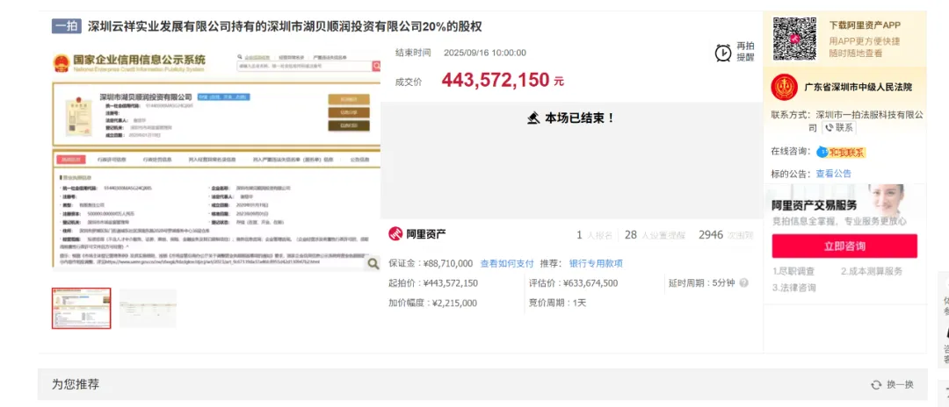Click the final price 443,572,150
This screenshot has width=949, height=407.
496,80
